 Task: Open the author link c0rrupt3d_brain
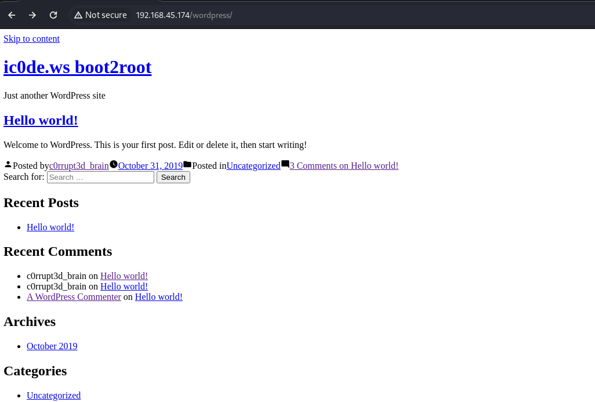(79, 166)
